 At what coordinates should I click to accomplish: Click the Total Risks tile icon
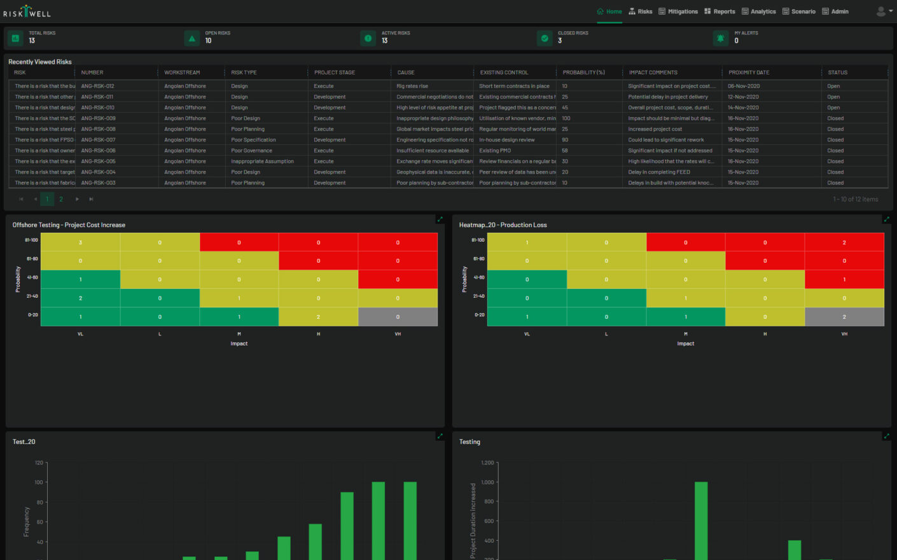coord(15,38)
